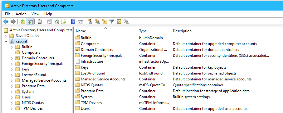Click the clipboard Paste toolbar icon
Image resolution: width=283 pixels, height=113 pixels.
pyautogui.click(x=40, y=22)
